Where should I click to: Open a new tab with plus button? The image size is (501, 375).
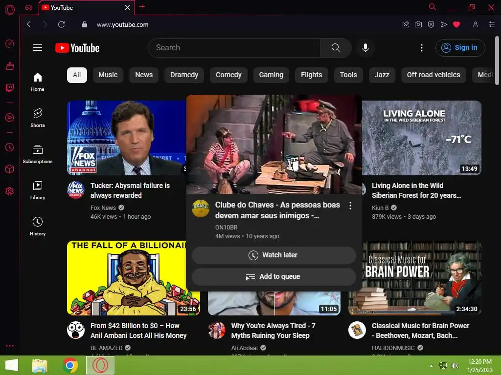tap(142, 7)
